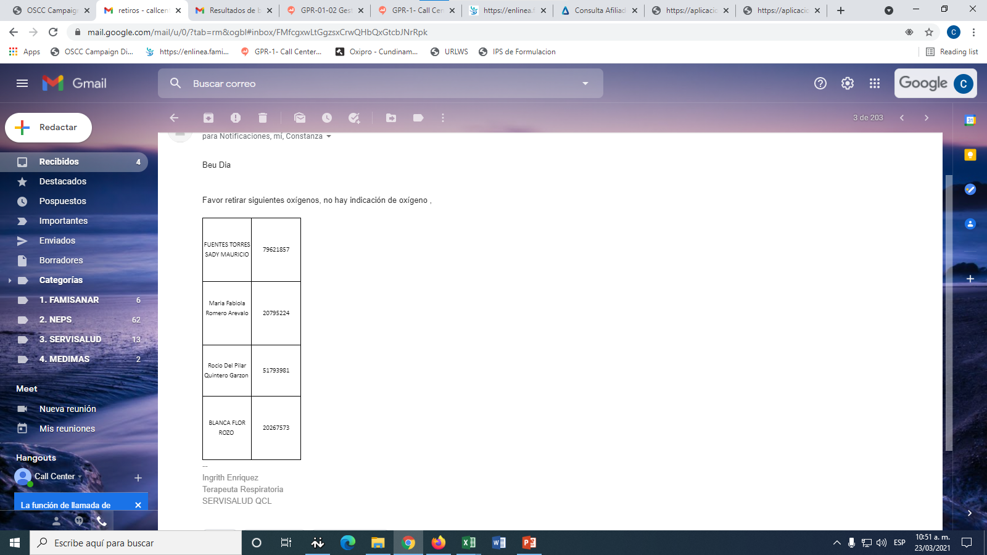
Task: Switch to OSCC Campaign browser tab
Action: coord(51,10)
